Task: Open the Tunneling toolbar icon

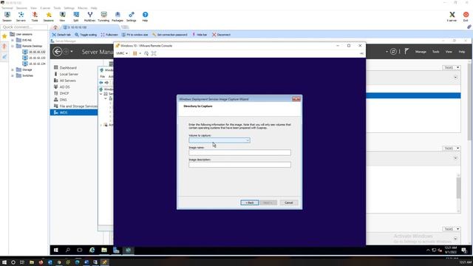Action: point(103,16)
